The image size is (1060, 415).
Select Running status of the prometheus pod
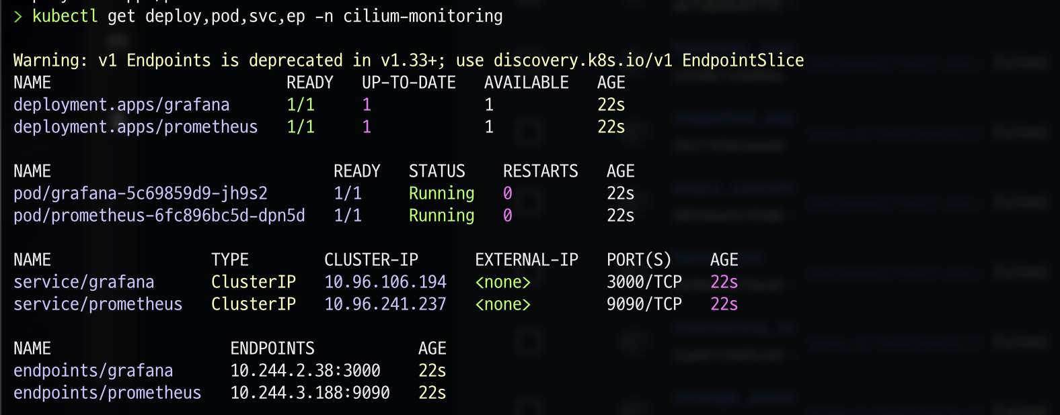(x=442, y=216)
